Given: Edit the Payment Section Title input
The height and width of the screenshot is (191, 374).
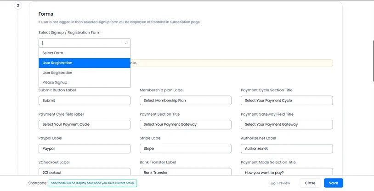Looking at the screenshot, I should click(186, 124).
